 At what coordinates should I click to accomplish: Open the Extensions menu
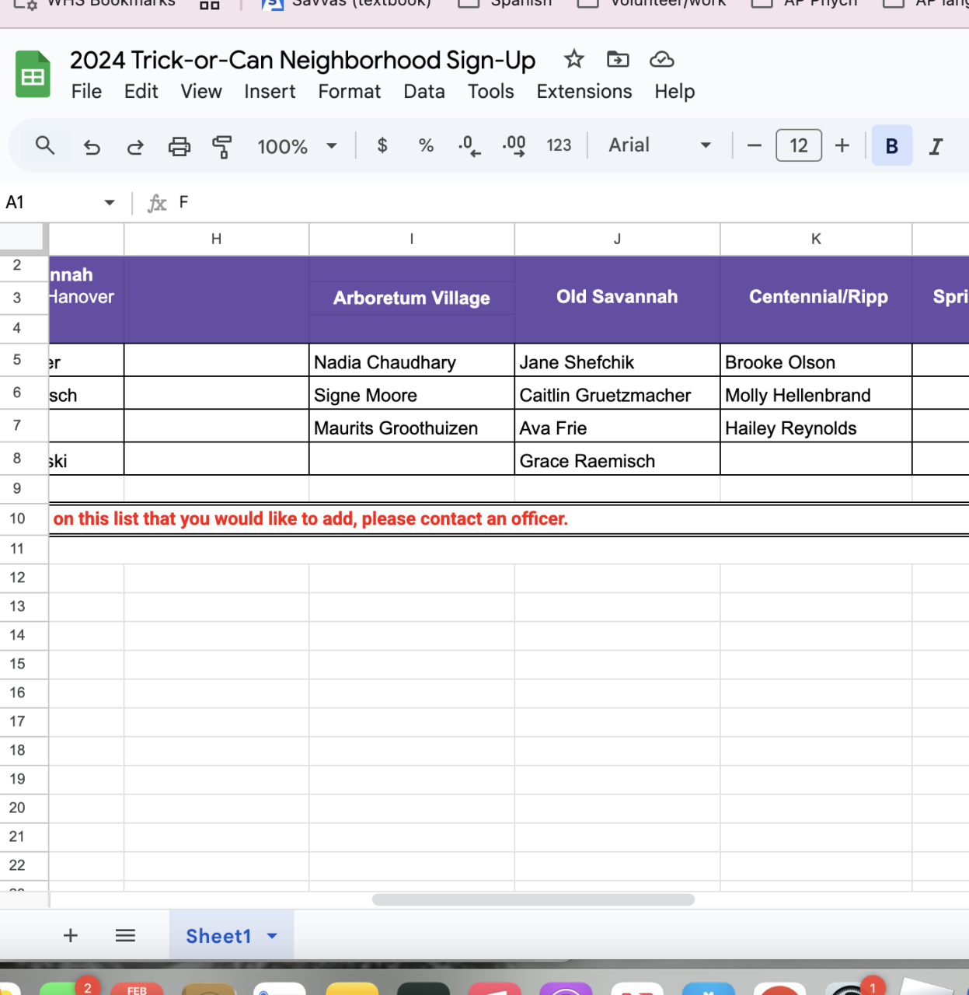584,92
